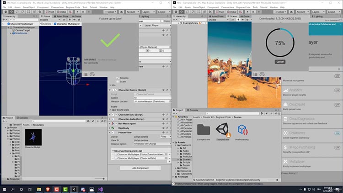Open Character Control component help icon
The image size is (343, 193).
click(163, 90)
